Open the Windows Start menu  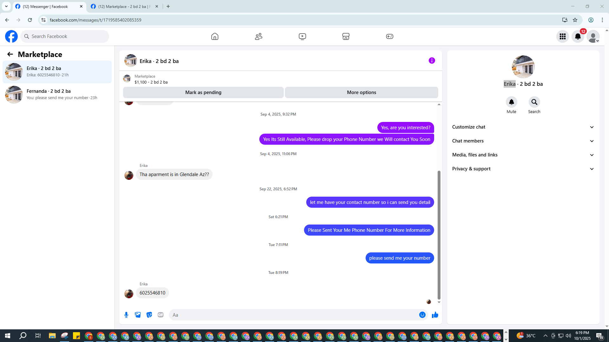pos(8,336)
